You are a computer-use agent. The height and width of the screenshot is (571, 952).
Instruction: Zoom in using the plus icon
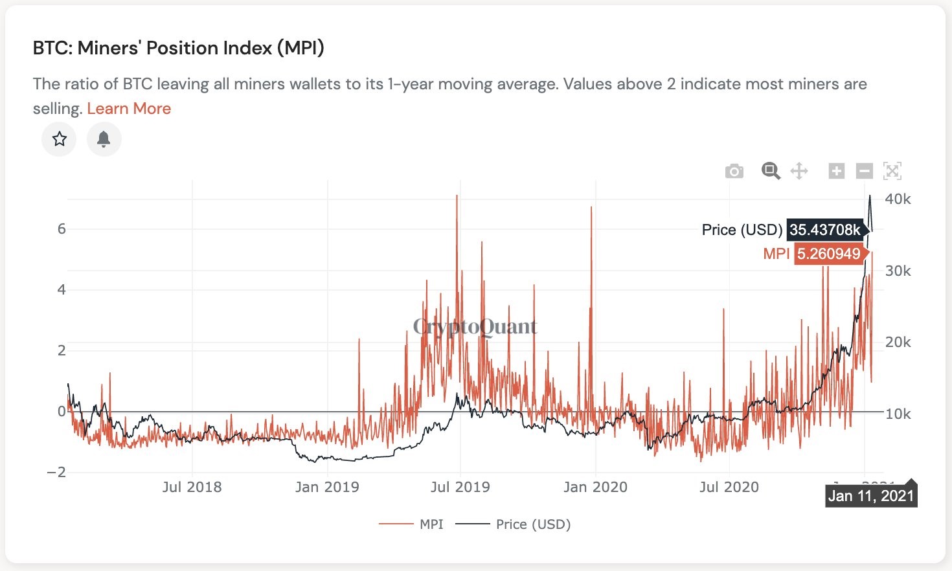point(836,171)
